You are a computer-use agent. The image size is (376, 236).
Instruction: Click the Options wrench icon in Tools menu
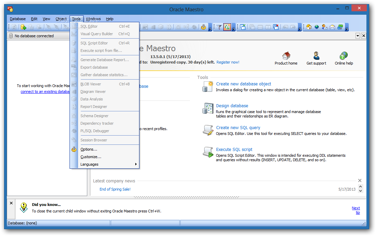tap(74, 149)
